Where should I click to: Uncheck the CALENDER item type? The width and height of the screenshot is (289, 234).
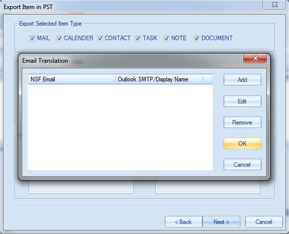pyautogui.click(x=59, y=39)
